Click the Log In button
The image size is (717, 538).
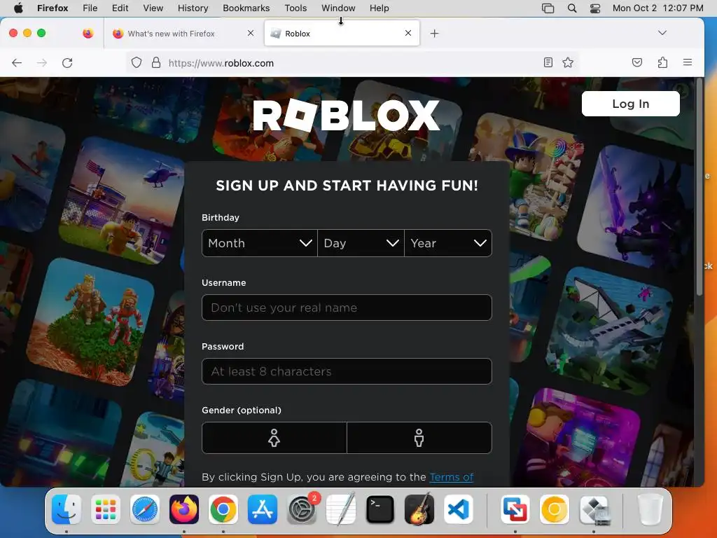[631, 104]
